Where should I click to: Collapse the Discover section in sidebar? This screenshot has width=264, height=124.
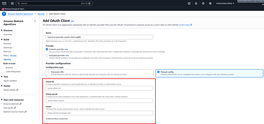click(x=2, y=31)
